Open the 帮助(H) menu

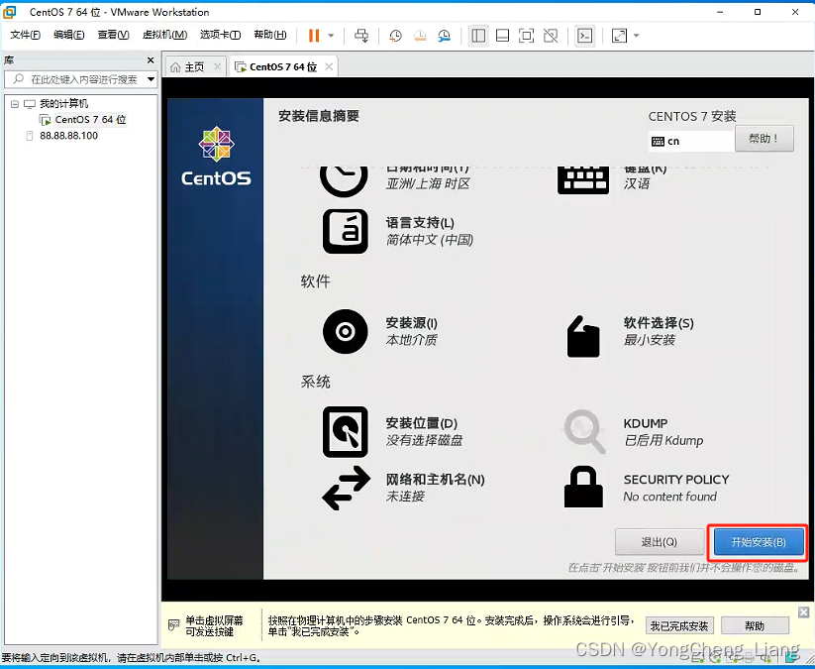269,35
